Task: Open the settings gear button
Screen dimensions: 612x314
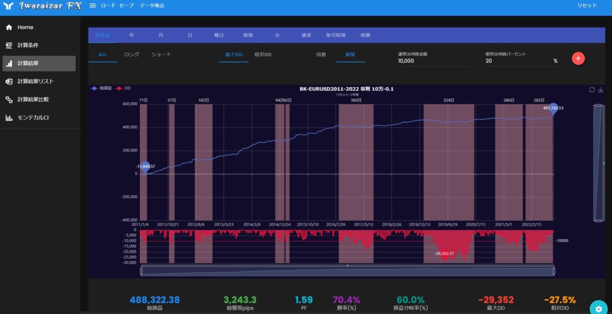Action: 598,307
